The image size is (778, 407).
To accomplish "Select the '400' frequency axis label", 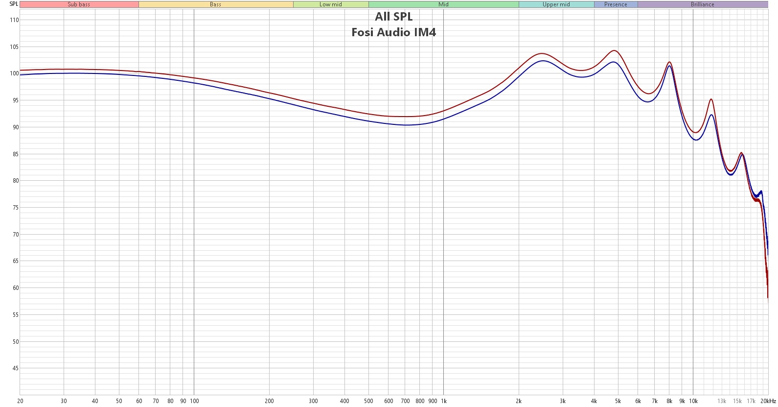I will click(x=344, y=401).
